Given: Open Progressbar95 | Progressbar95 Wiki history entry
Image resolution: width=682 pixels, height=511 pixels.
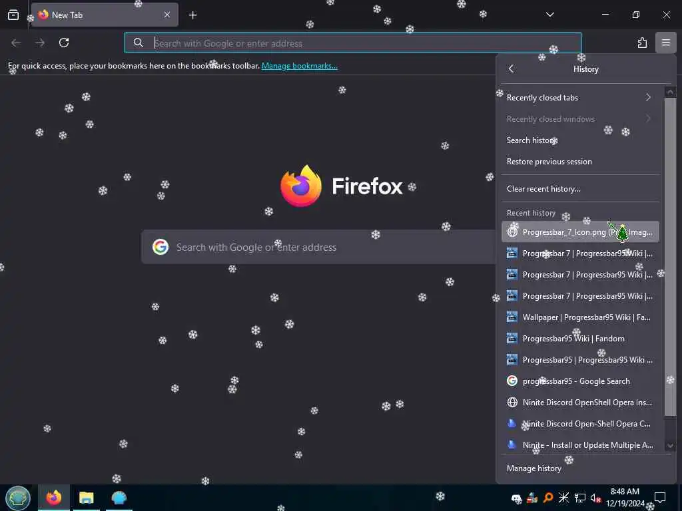Looking at the screenshot, I should pos(580,359).
